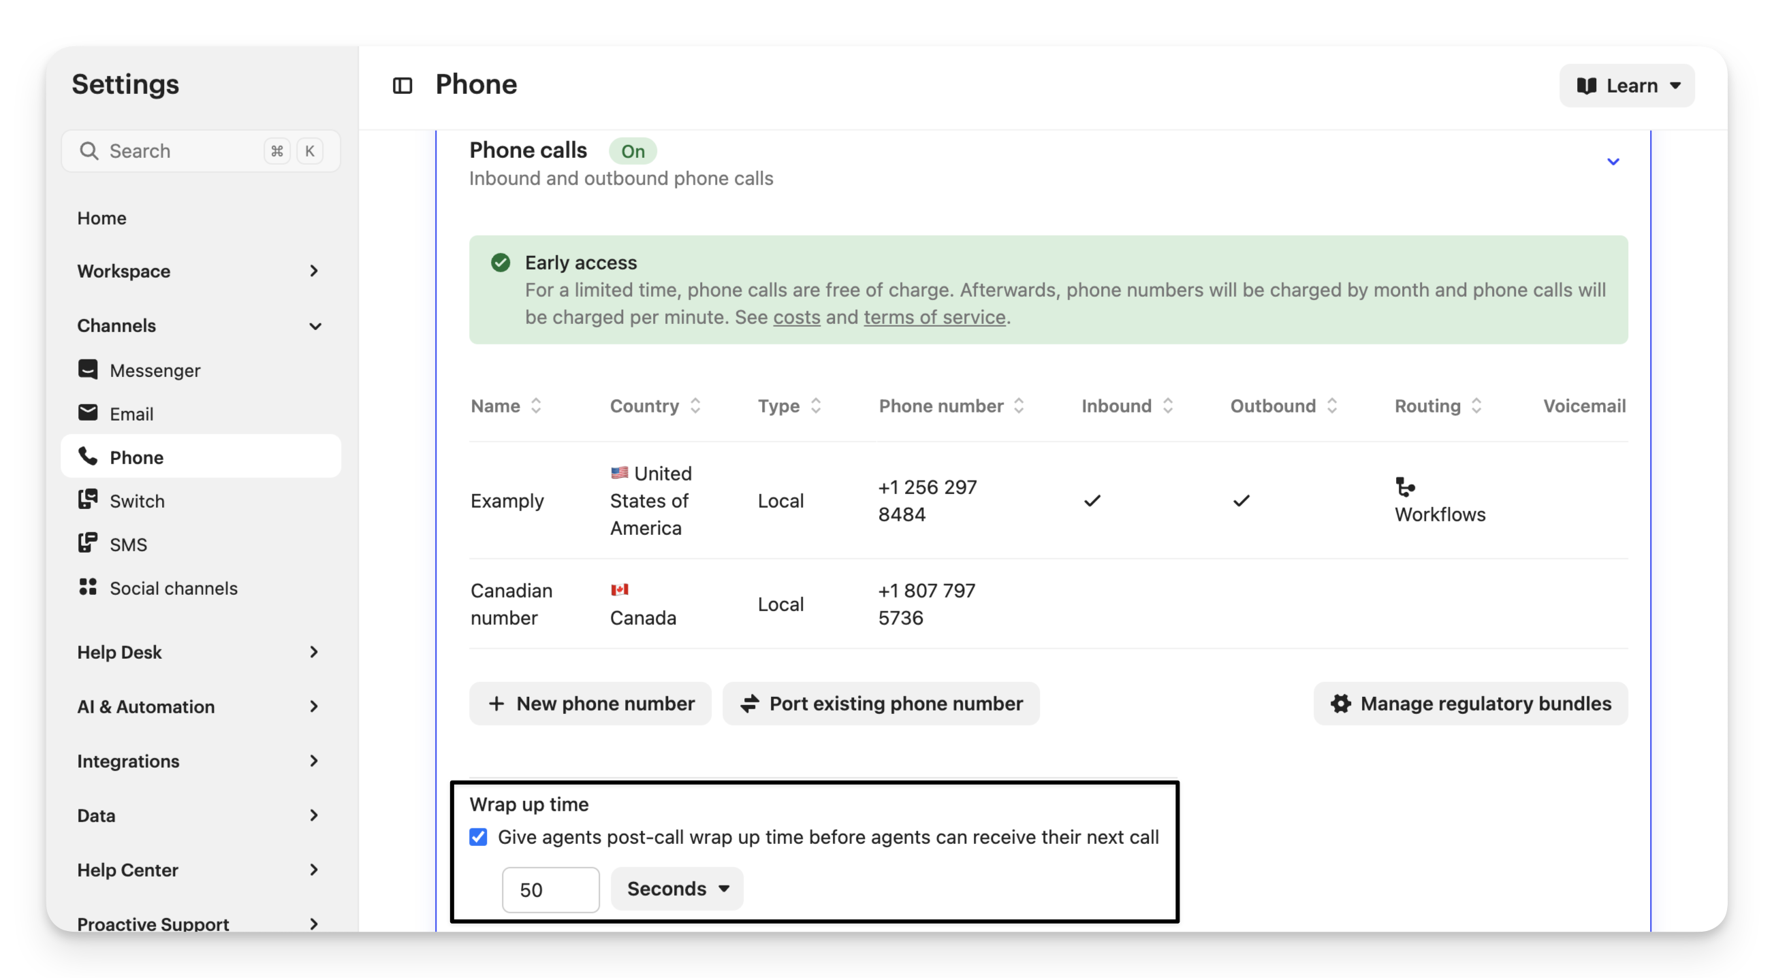The image size is (1774, 978).
Task: Open Messenger channel settings
Action: click(x=200, y=370)
